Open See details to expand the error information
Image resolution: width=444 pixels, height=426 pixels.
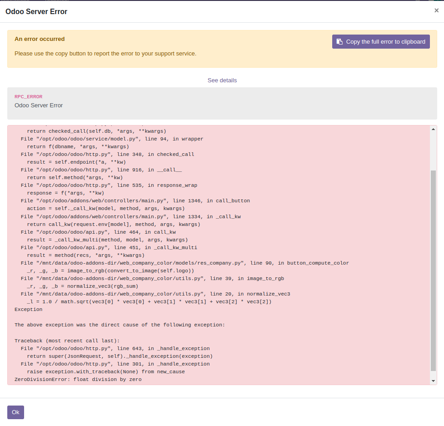point(222,80)
